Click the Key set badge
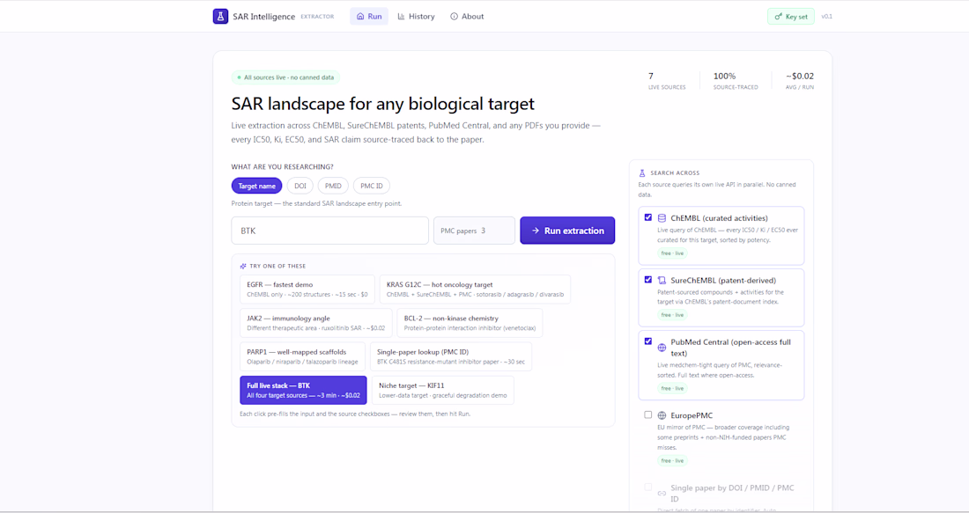Image resolution: width=969 pixels, height=513 pixels. pyautogui.click(x=791, y=17)
